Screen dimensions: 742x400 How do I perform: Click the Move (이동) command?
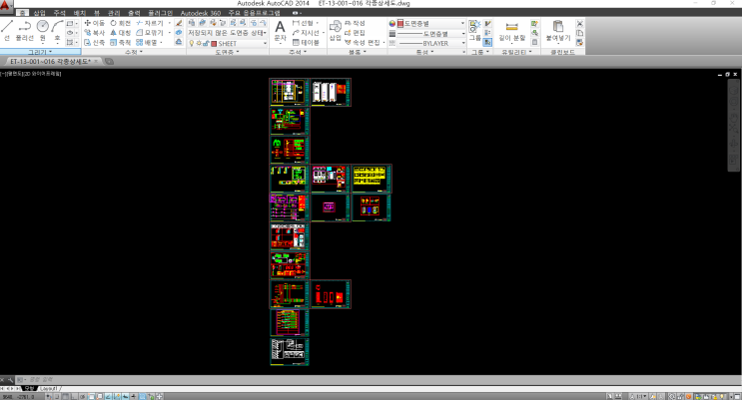94,23
